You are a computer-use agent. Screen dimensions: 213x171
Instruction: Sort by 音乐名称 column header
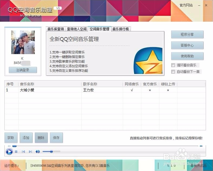tap(50, 84)
